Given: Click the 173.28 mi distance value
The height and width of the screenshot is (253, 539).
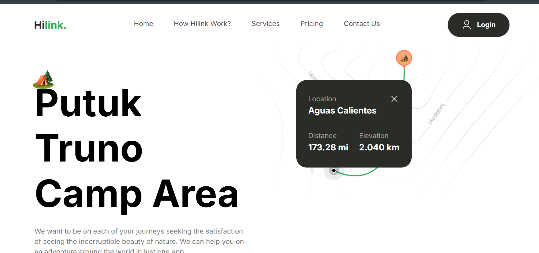Looking at the screenshot, I should (328, 148).
